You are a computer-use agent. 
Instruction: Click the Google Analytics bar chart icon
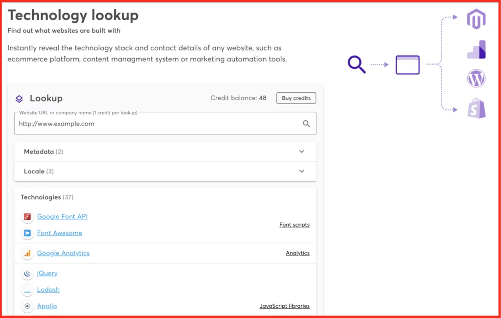[x=27, y=253]
